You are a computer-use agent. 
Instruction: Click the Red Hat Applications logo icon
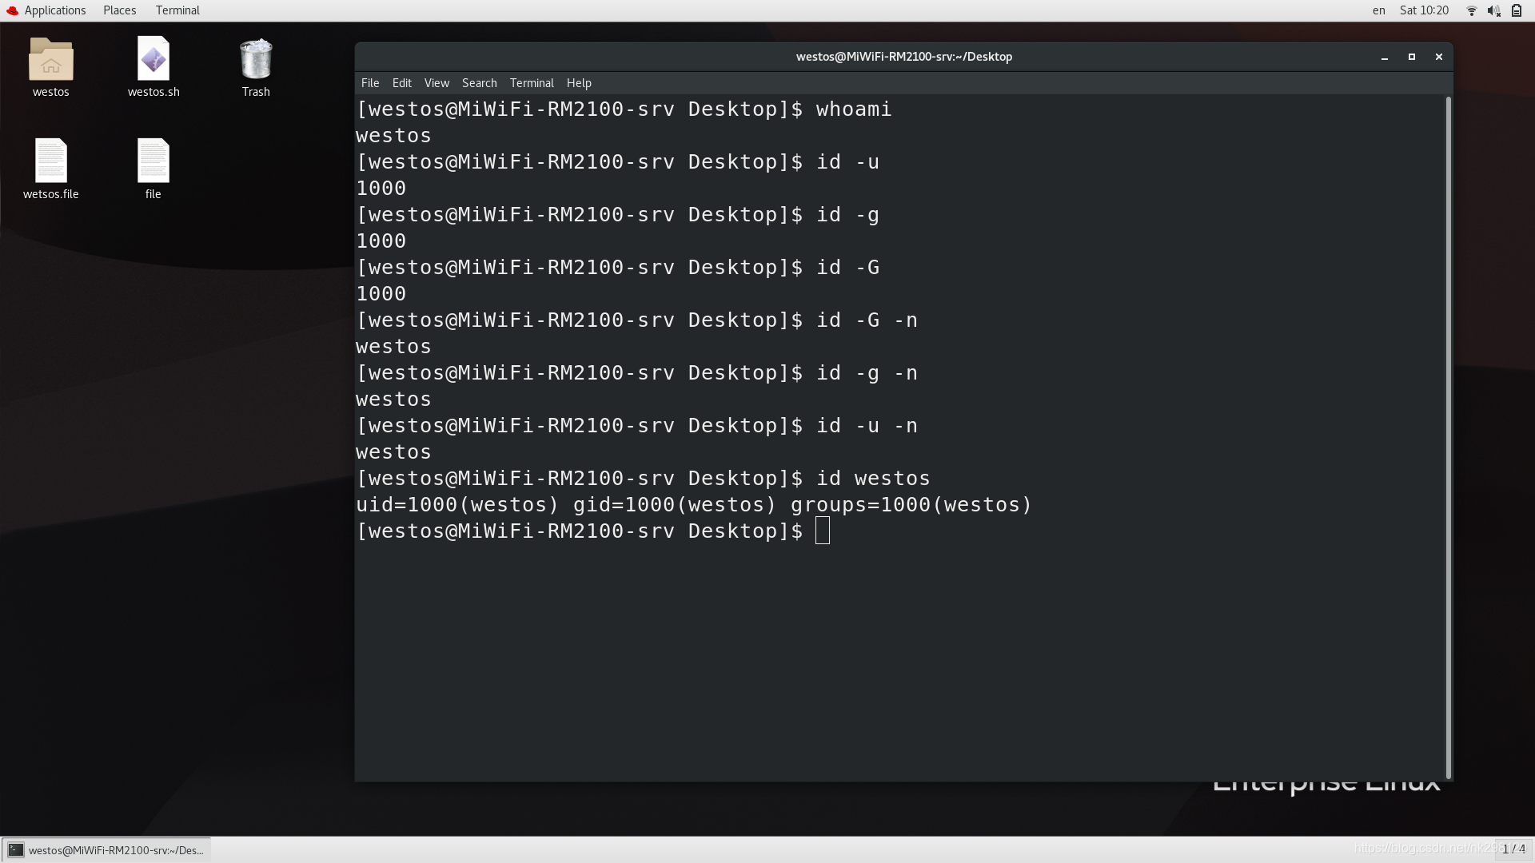pos(12,10)
